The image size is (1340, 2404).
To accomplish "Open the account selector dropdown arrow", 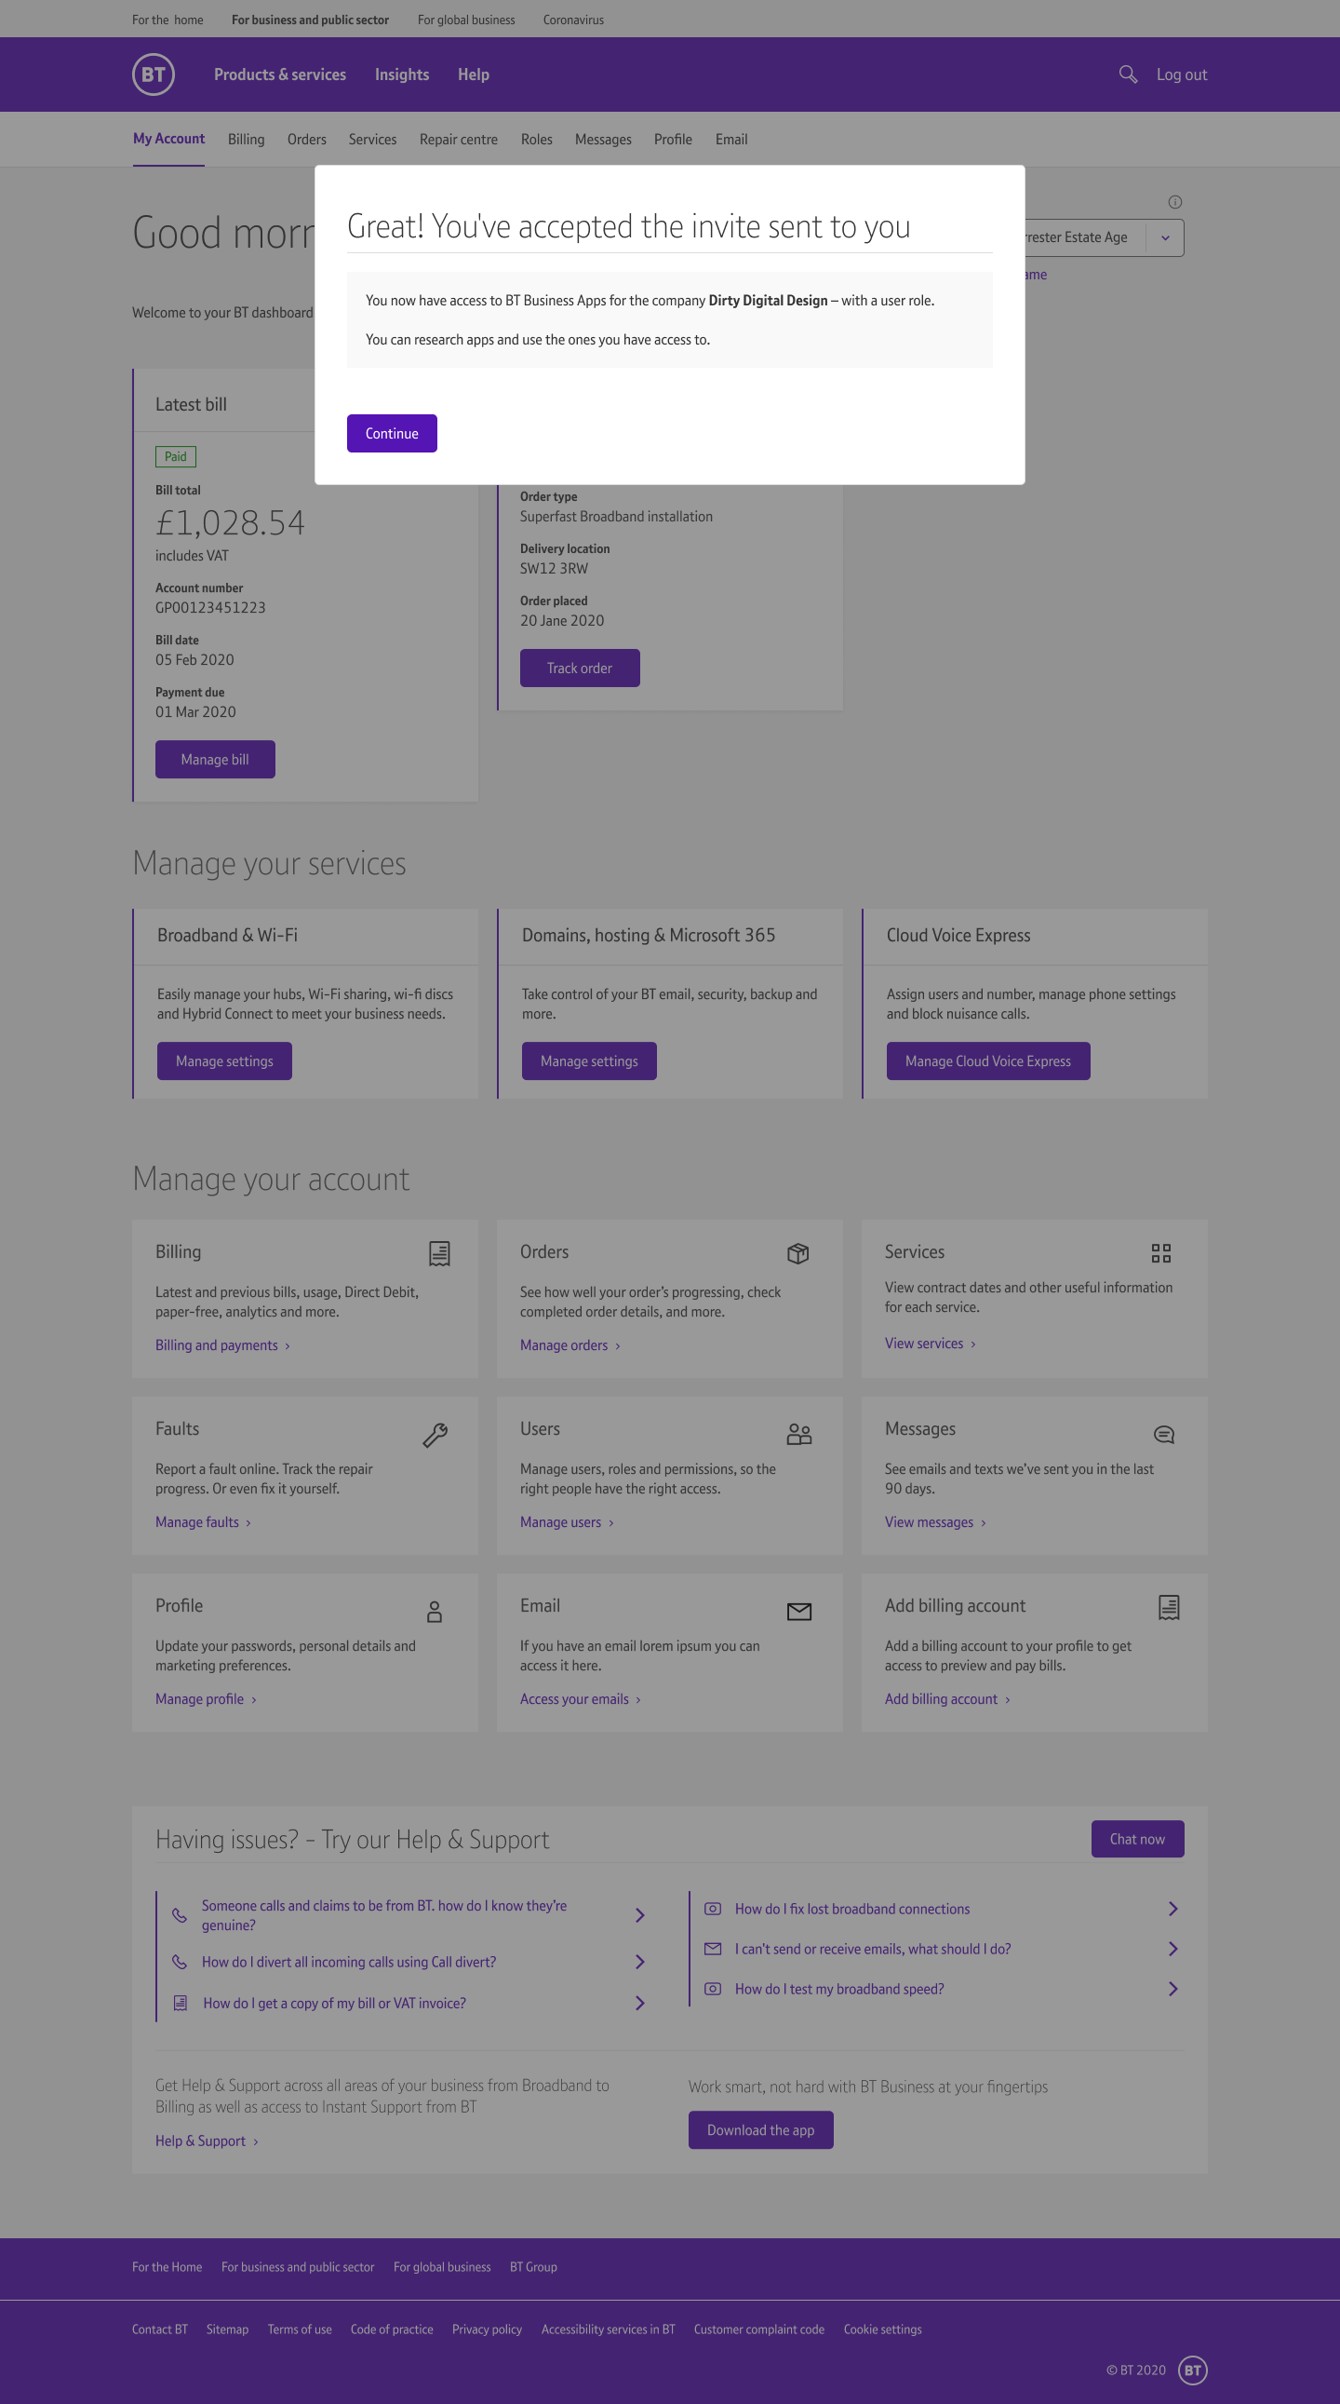I will [1165, 238].
